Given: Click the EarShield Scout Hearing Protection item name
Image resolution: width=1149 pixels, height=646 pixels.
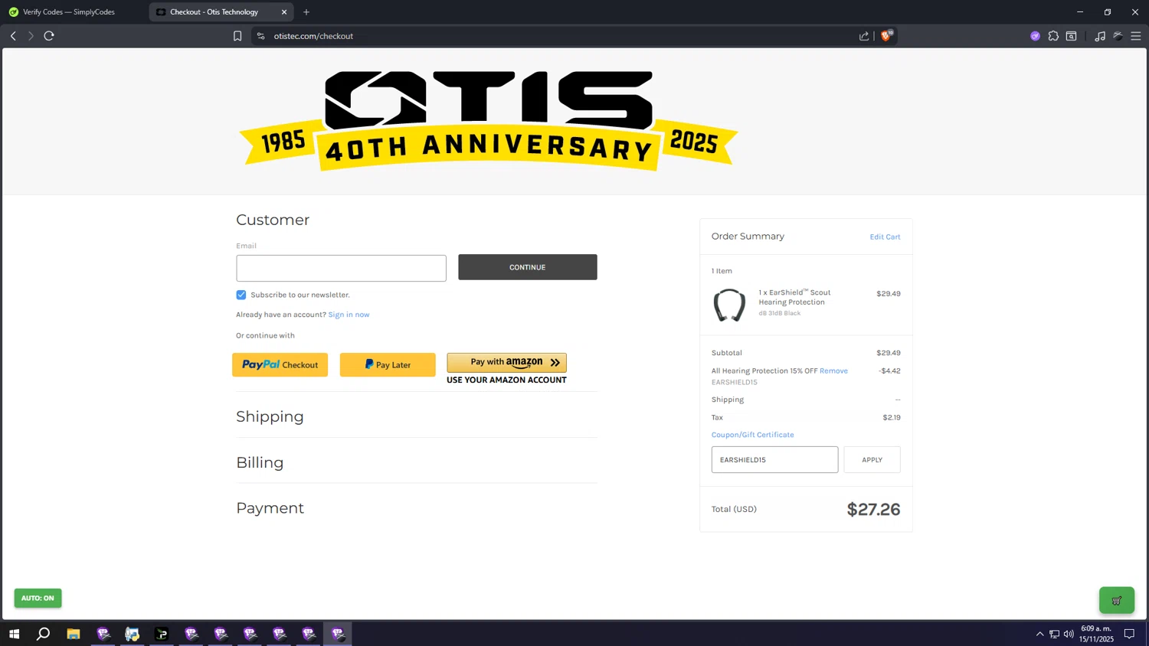Looking at the screenshot, I should [x=794, y=297].
